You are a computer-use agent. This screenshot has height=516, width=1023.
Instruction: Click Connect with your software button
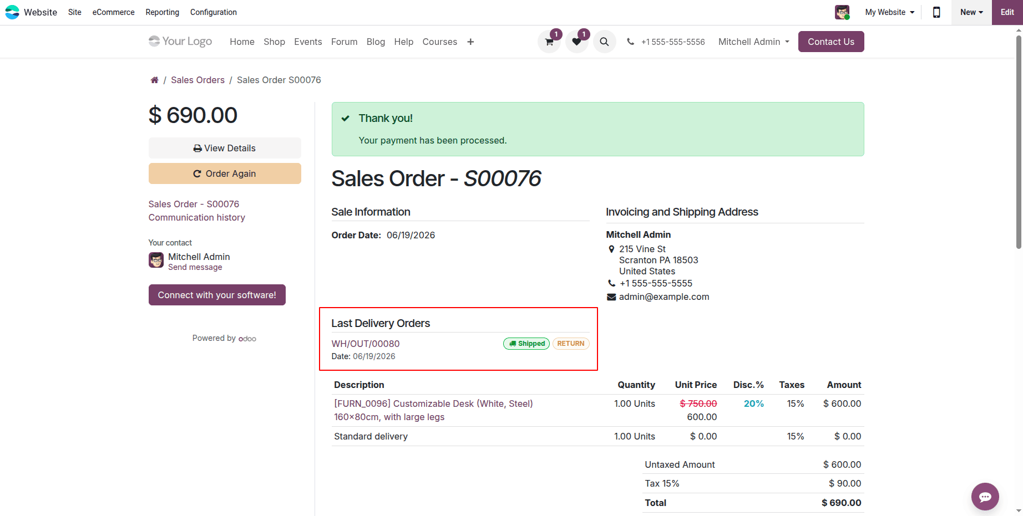217,295
